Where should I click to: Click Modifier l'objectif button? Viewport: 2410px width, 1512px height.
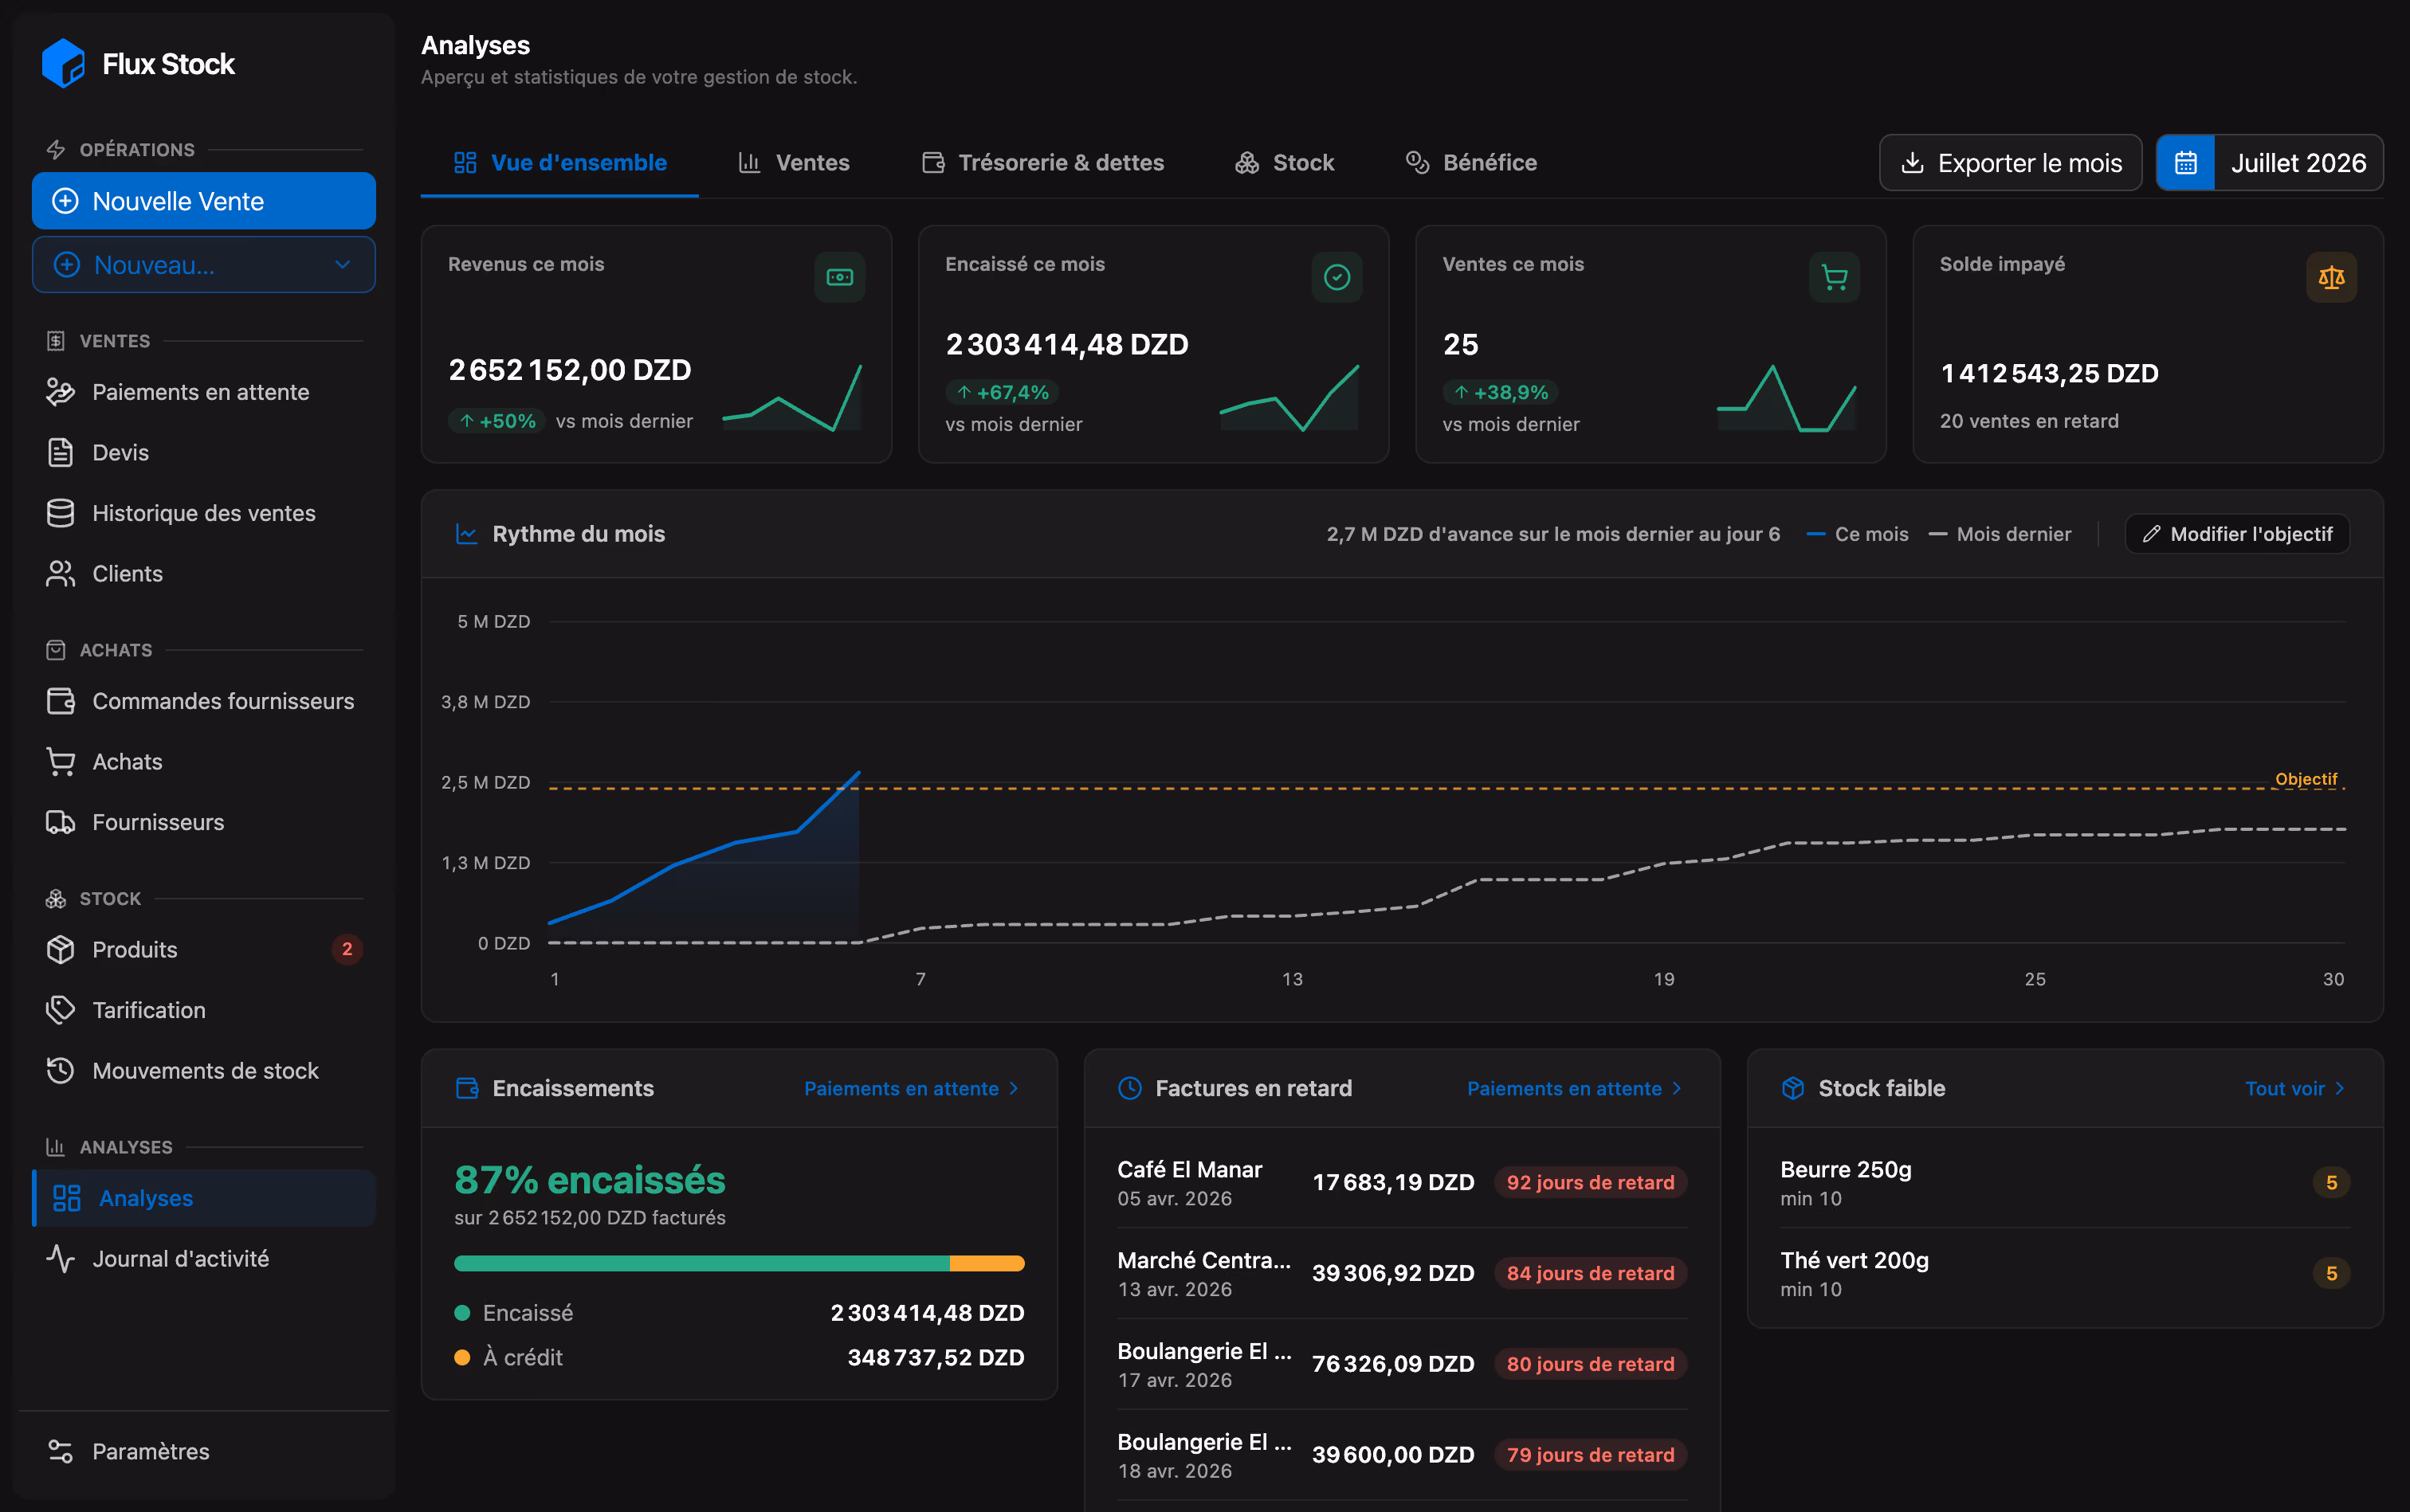2238,534
